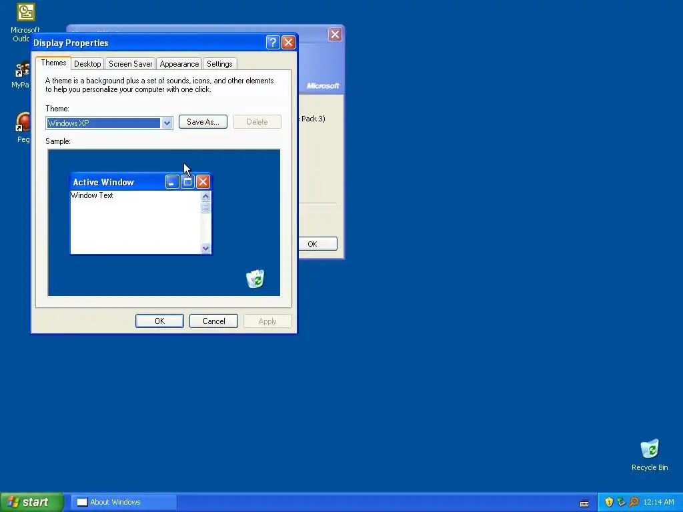Click sample Active Window minimize button

pos(172,181)
